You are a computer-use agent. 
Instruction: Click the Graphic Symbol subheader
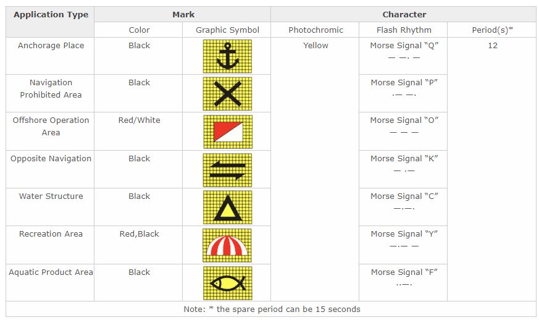point(227,30)
